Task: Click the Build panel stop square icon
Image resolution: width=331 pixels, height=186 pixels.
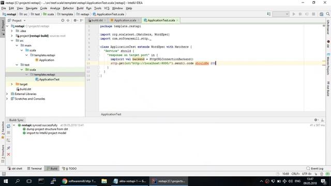Action: coord(8,132)
